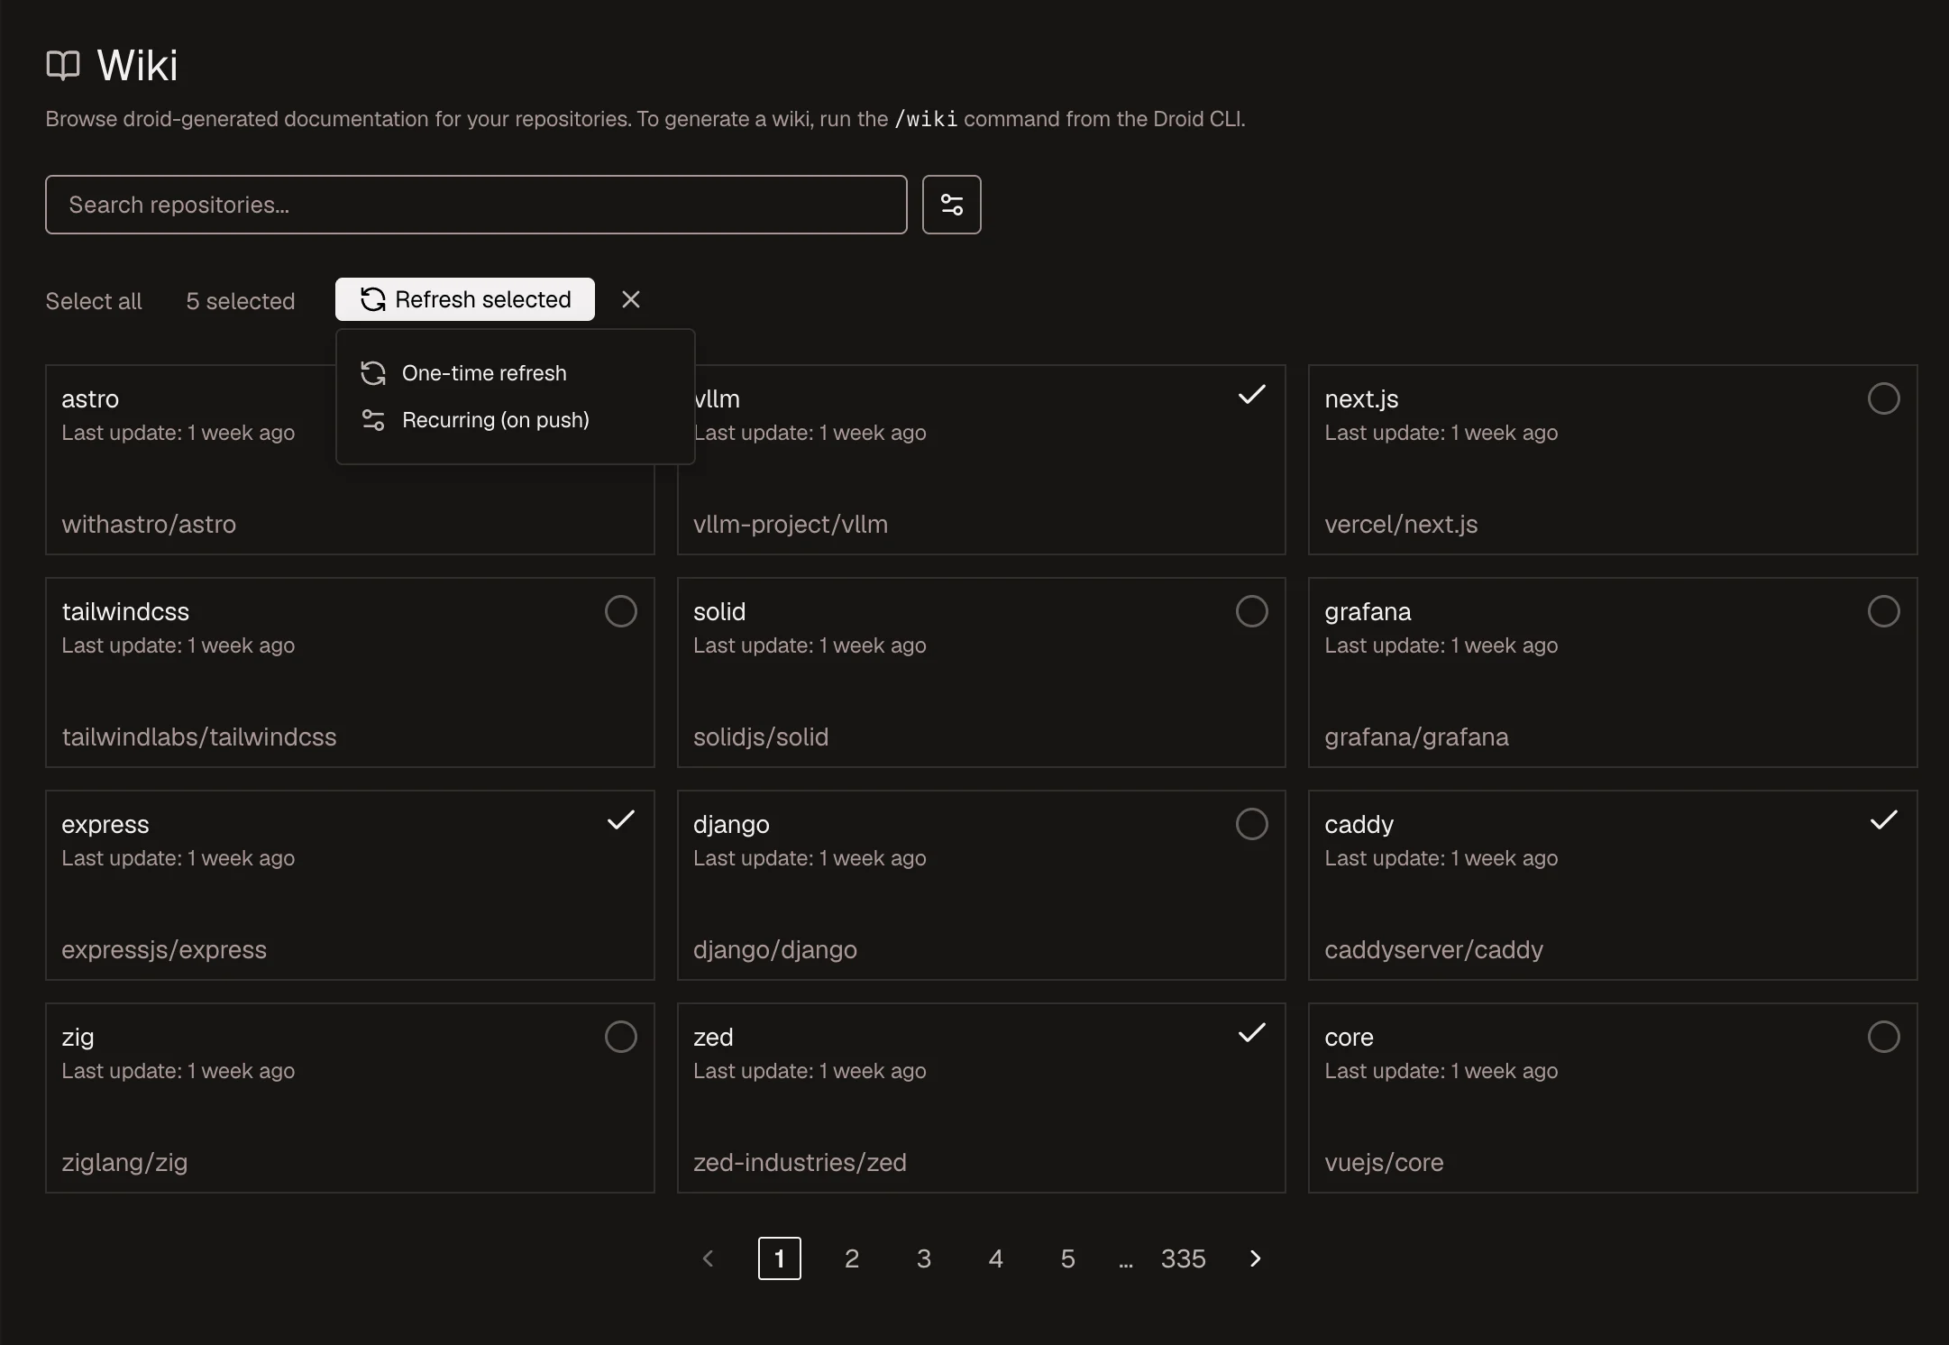The height and width of the screenshot is (1345, 1949).
Task: Select the core repository circle
Action: click(x=1883, y=1037)
